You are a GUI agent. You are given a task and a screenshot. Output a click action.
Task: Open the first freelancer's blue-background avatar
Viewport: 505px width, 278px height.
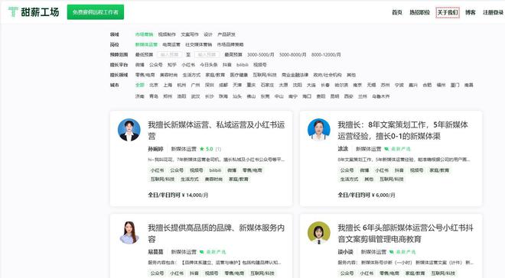pos(129,130)
